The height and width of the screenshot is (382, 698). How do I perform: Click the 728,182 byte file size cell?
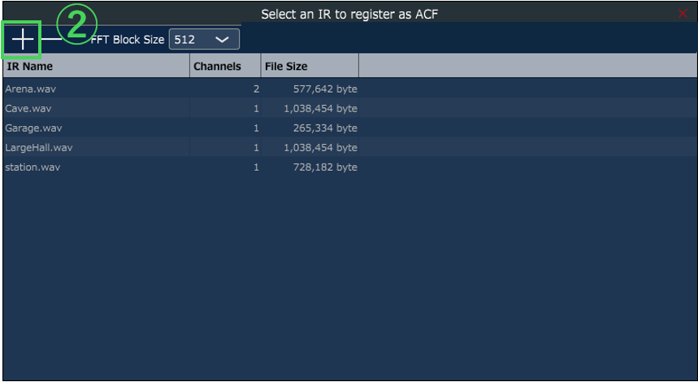coord(325,167)
